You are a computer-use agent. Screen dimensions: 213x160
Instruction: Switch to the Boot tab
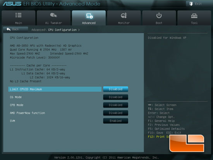tap(159, 18)
